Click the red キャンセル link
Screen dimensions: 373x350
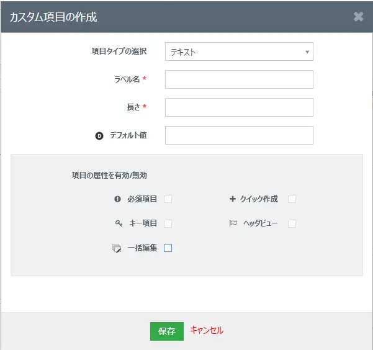pos(206,331)
